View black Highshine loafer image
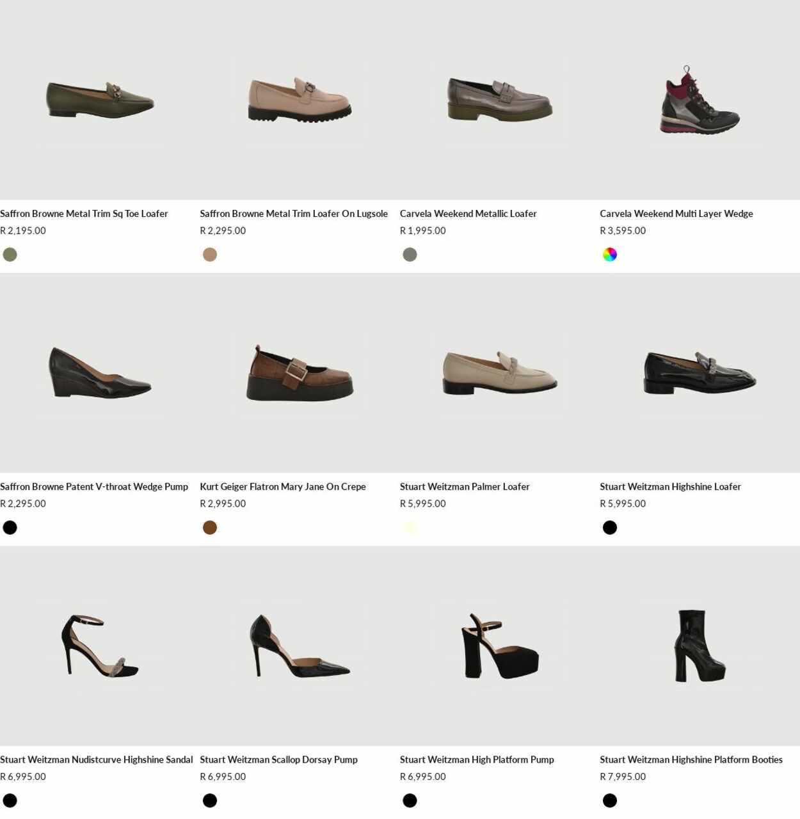The height and width of the screenshot is (819, 800). 700,373
